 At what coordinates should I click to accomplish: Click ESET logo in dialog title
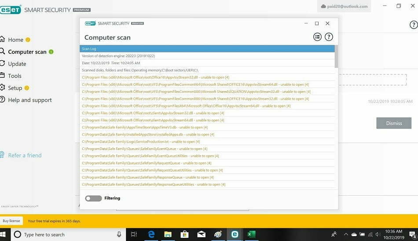click(x=90, y=23)
